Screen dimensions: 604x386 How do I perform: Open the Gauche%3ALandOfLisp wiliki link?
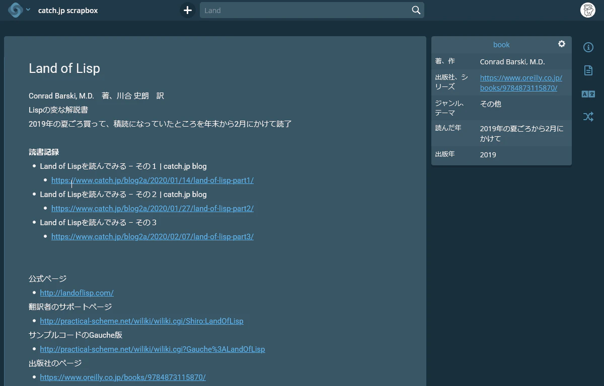click(x=153, y=349)
